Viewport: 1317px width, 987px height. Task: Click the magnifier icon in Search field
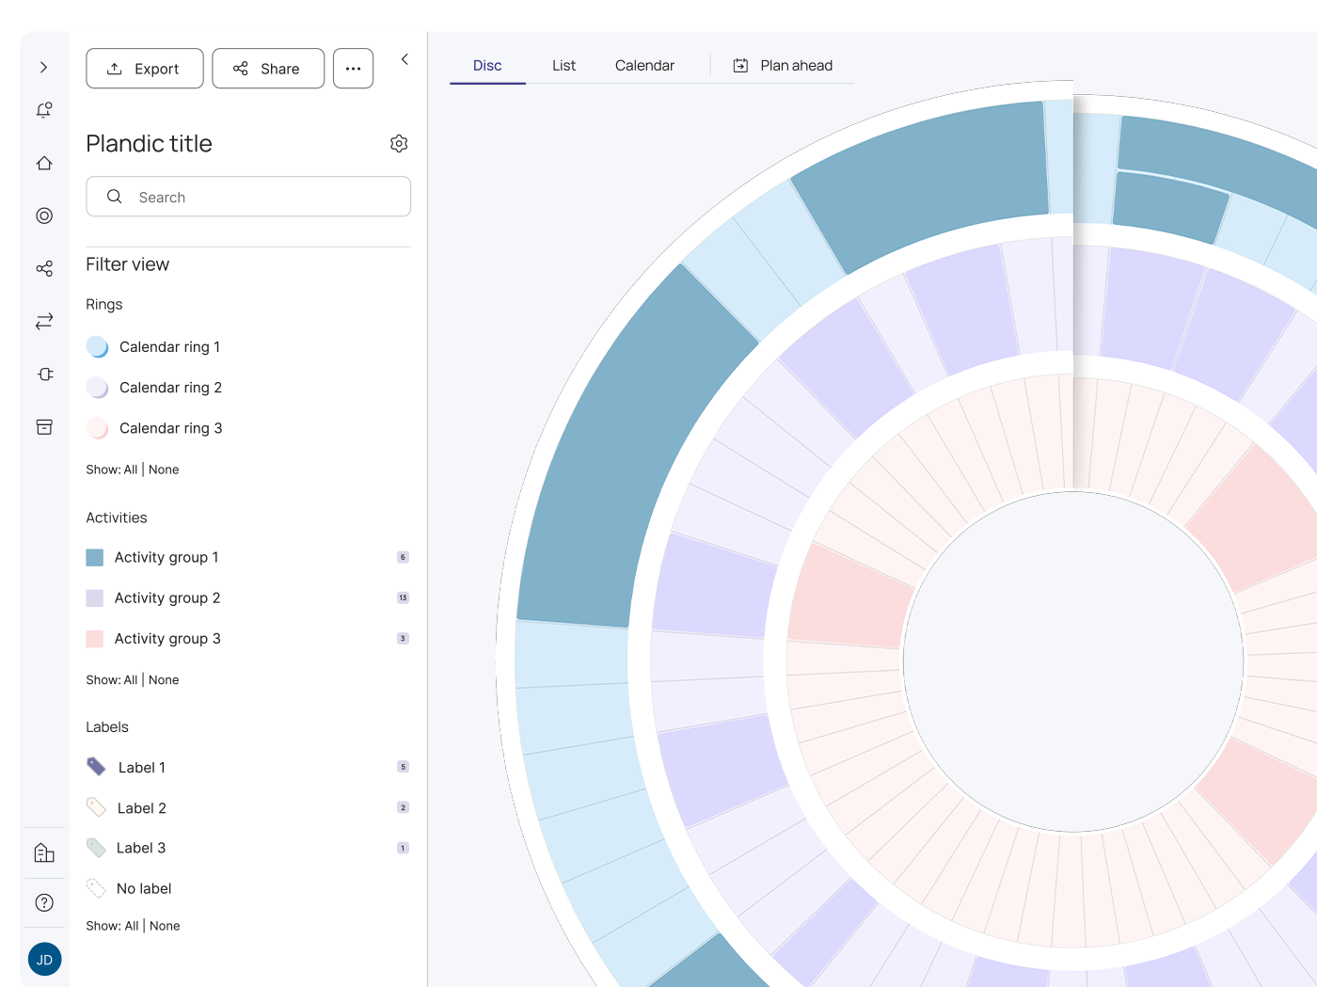point(115,197)
